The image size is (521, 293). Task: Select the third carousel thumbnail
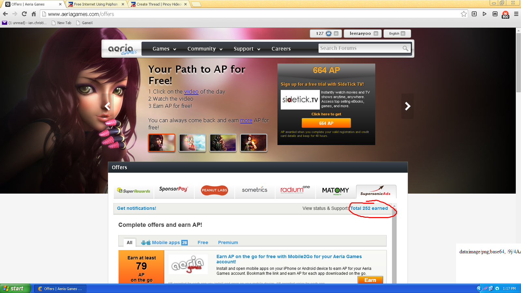click(x=223, y=143)
